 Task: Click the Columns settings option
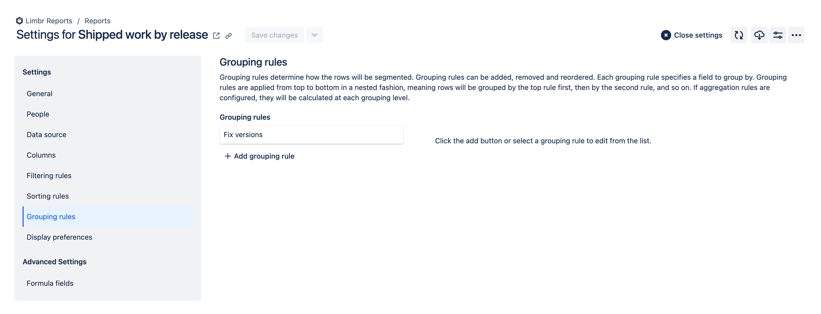41,155
